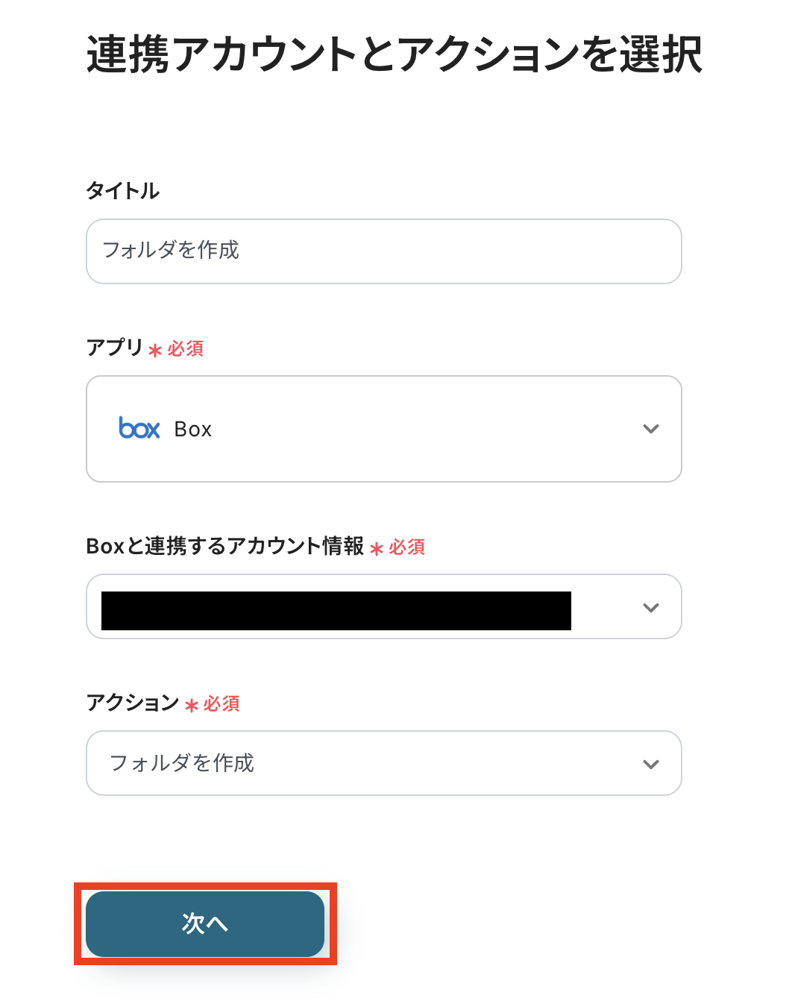Focus the タイトル text field

point(383,251)
